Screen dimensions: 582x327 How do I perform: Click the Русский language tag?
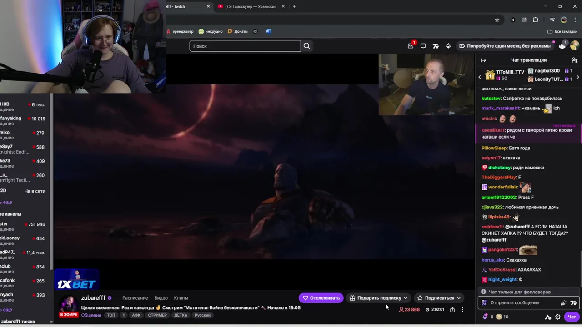(203, 315)
